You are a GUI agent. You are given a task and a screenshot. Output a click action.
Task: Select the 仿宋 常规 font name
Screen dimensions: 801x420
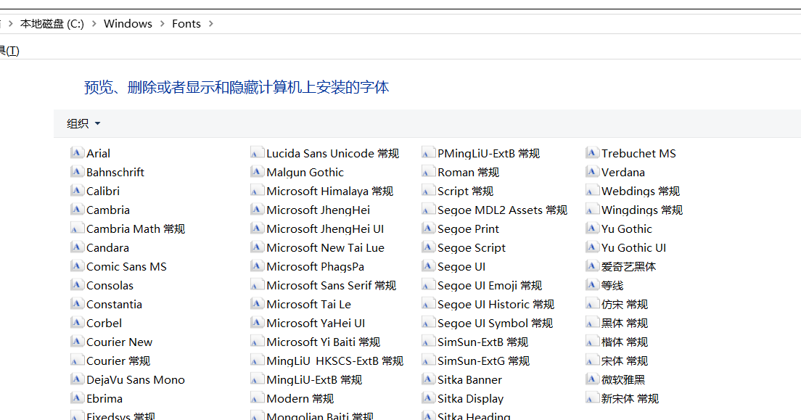624,305
